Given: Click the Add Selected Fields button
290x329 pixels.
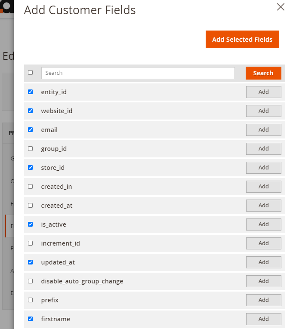Looking at the screenshot, I should pos(242,40).
